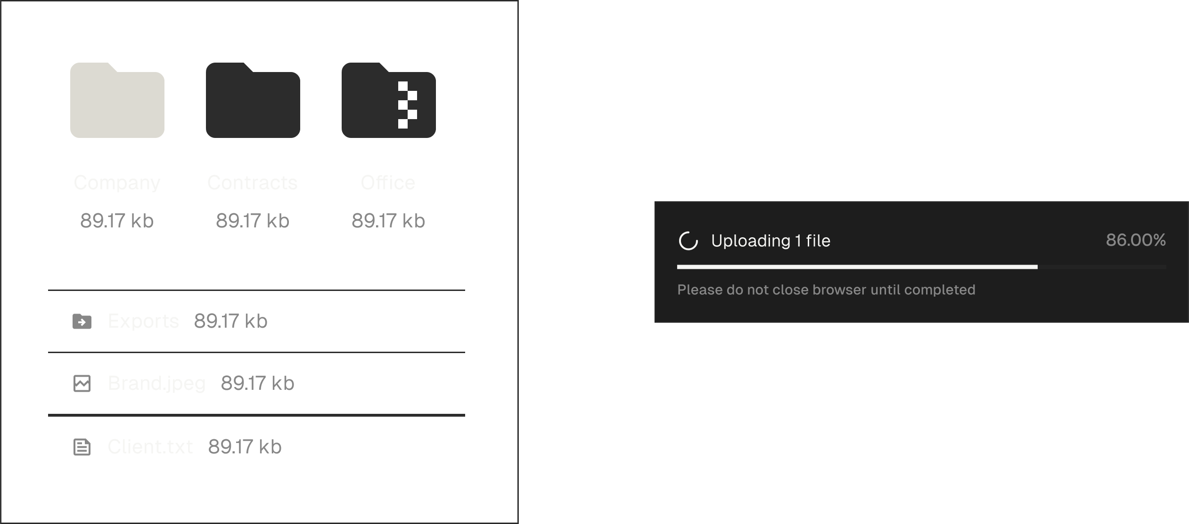Click the do not close browser notice
This screenshot has width=1189, height=524.
(x=826, y=290)
